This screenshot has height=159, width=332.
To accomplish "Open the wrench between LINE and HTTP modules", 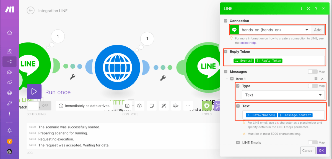I will pos(72,77).
